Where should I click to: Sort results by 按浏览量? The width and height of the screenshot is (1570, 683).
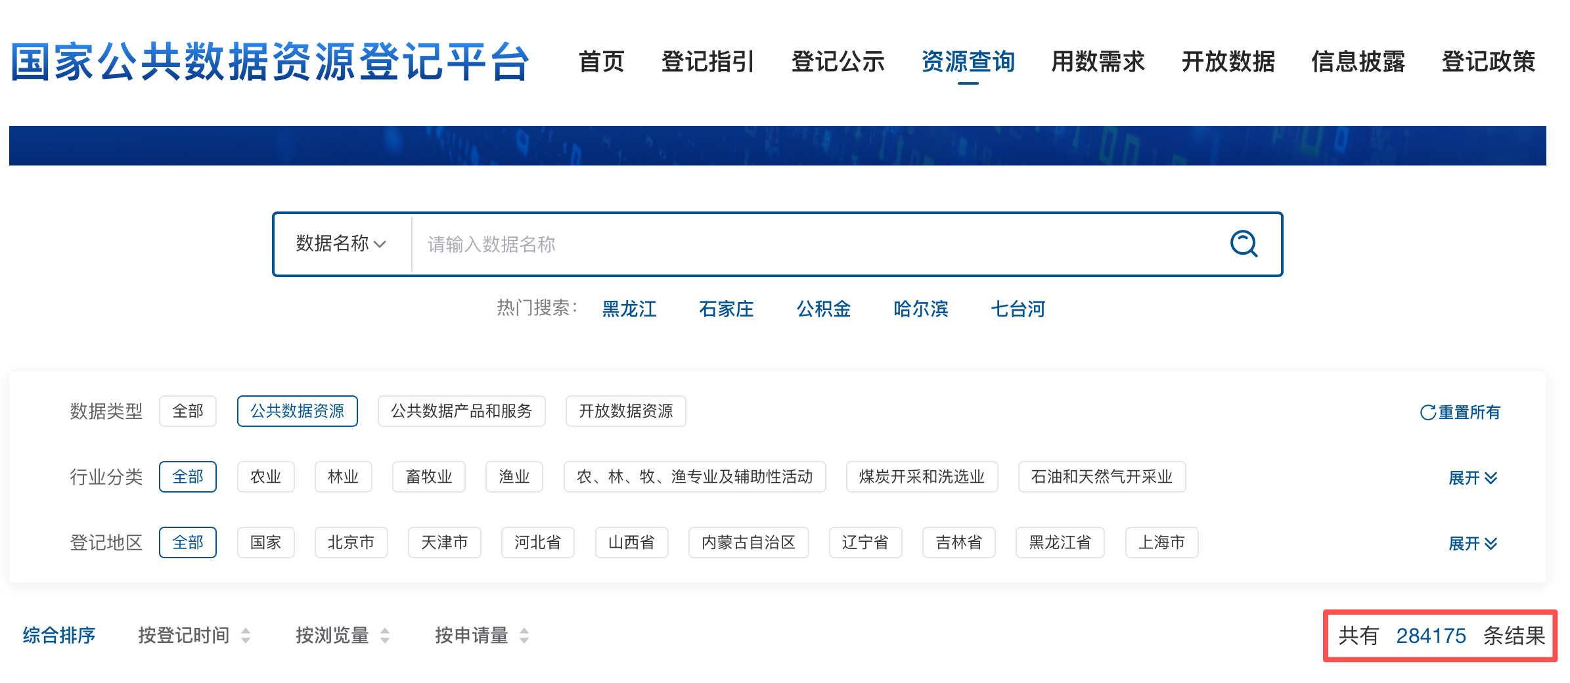coord(332,636)
